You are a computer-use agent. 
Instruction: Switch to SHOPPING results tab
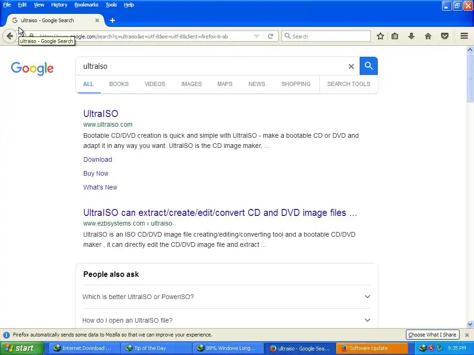coord(296,84)
